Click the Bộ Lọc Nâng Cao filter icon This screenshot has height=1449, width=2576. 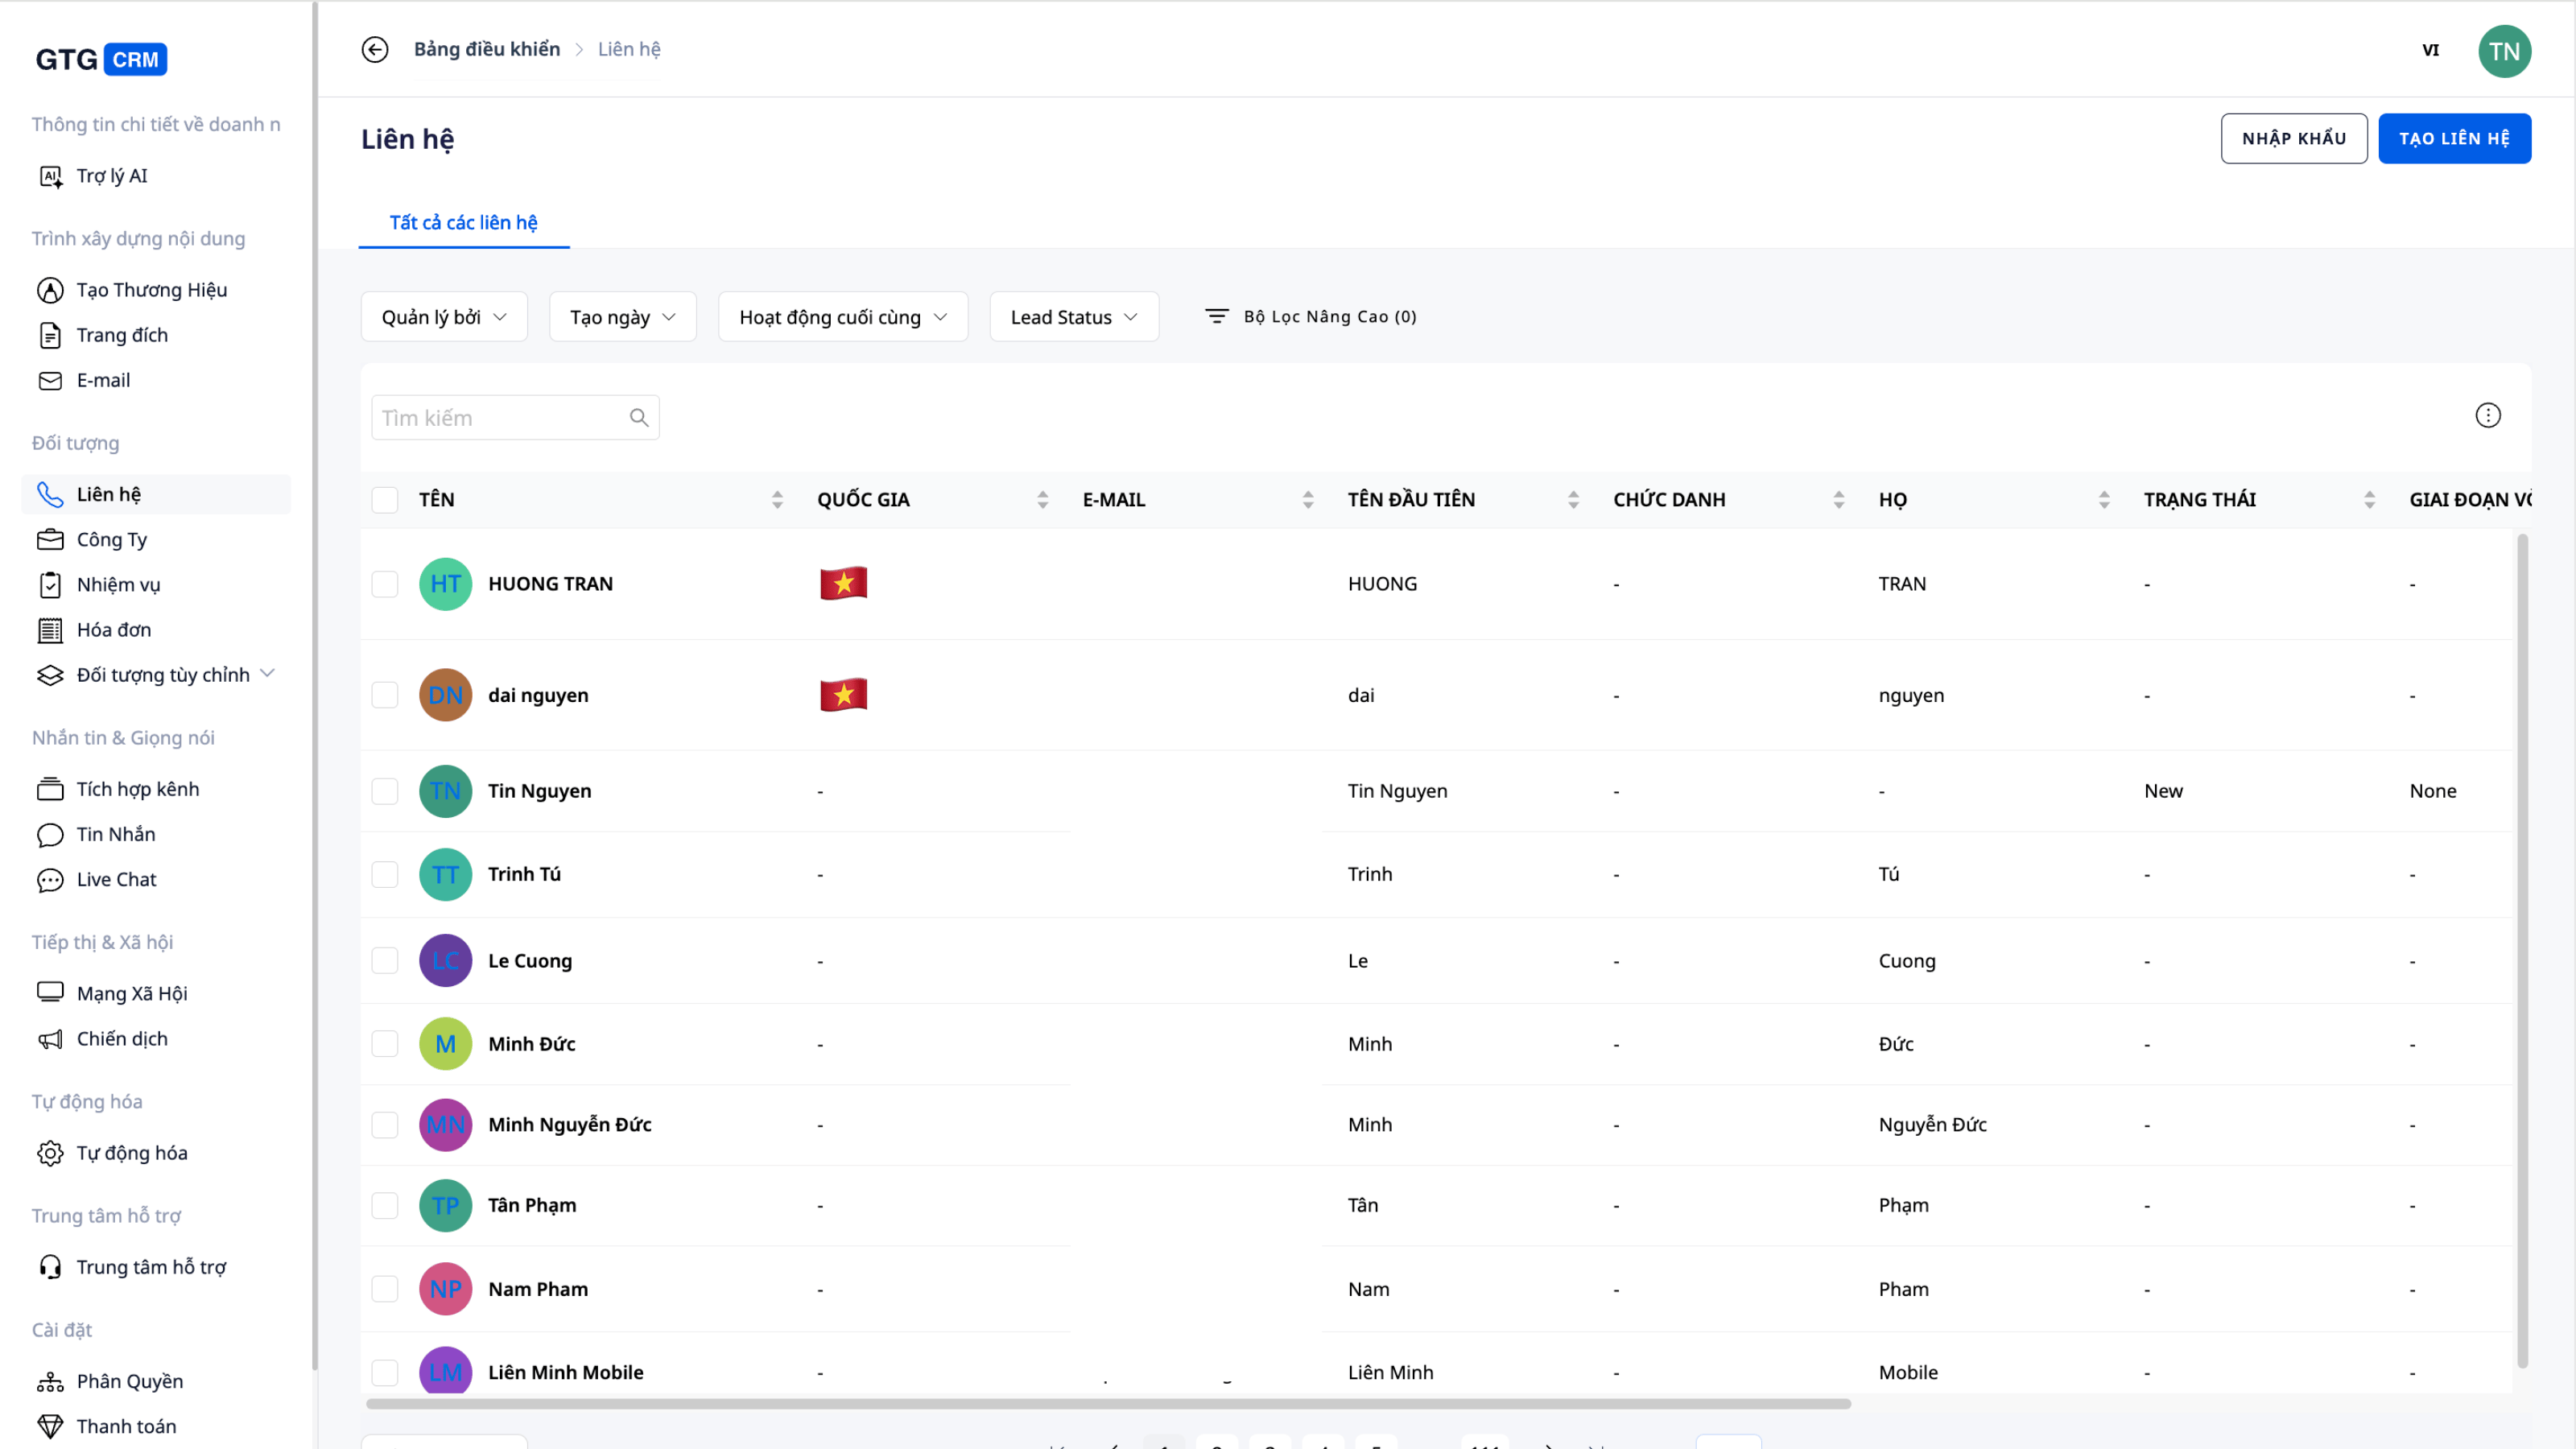coord(1216,317)
